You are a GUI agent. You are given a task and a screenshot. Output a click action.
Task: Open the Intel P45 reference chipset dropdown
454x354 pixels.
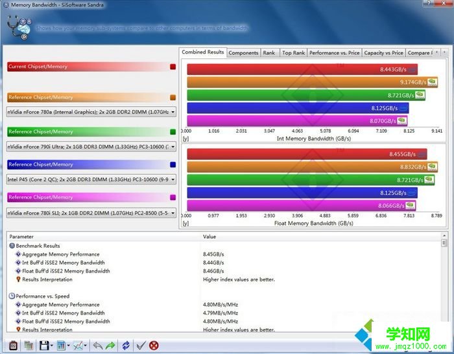(x=91, y=179)
